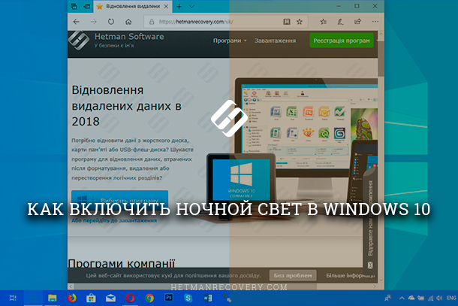Image resolution: width=458 pixels, height=306 pixels.
Task: Open the Завантаження menu item
Action: pos(275,41)
